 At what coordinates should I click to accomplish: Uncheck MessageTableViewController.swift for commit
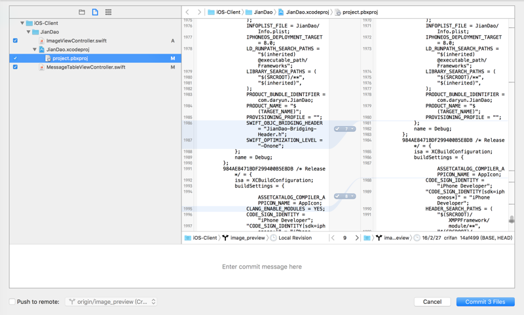click(15, 67)
